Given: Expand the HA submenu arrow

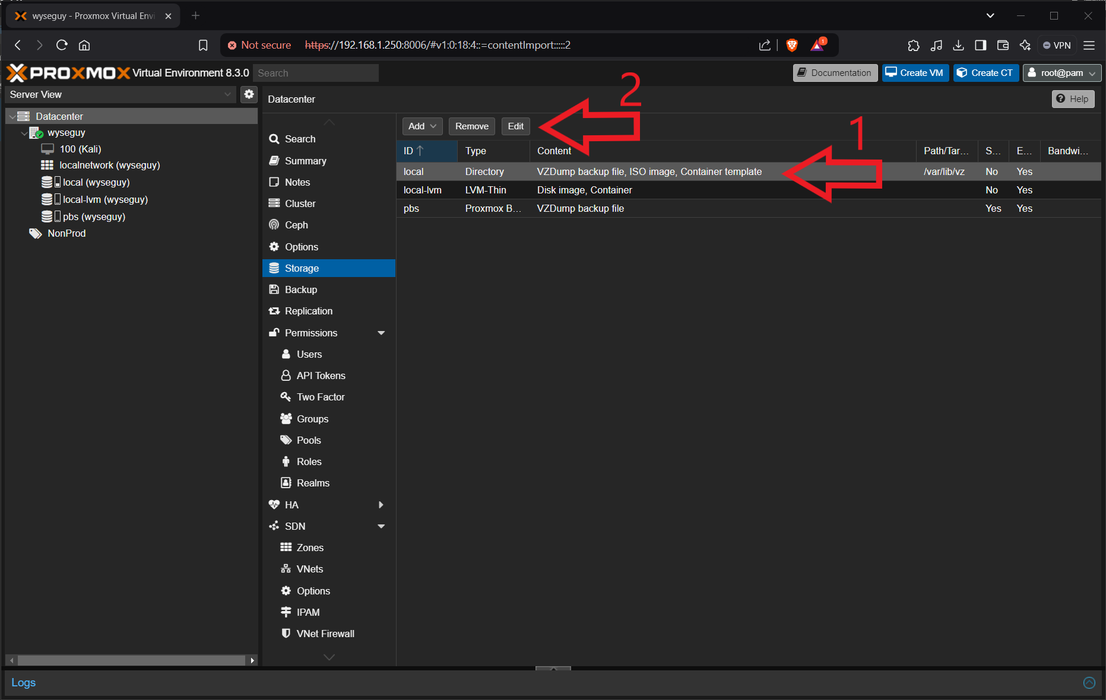Looking at the screenshot, I should tap(381, 505).
